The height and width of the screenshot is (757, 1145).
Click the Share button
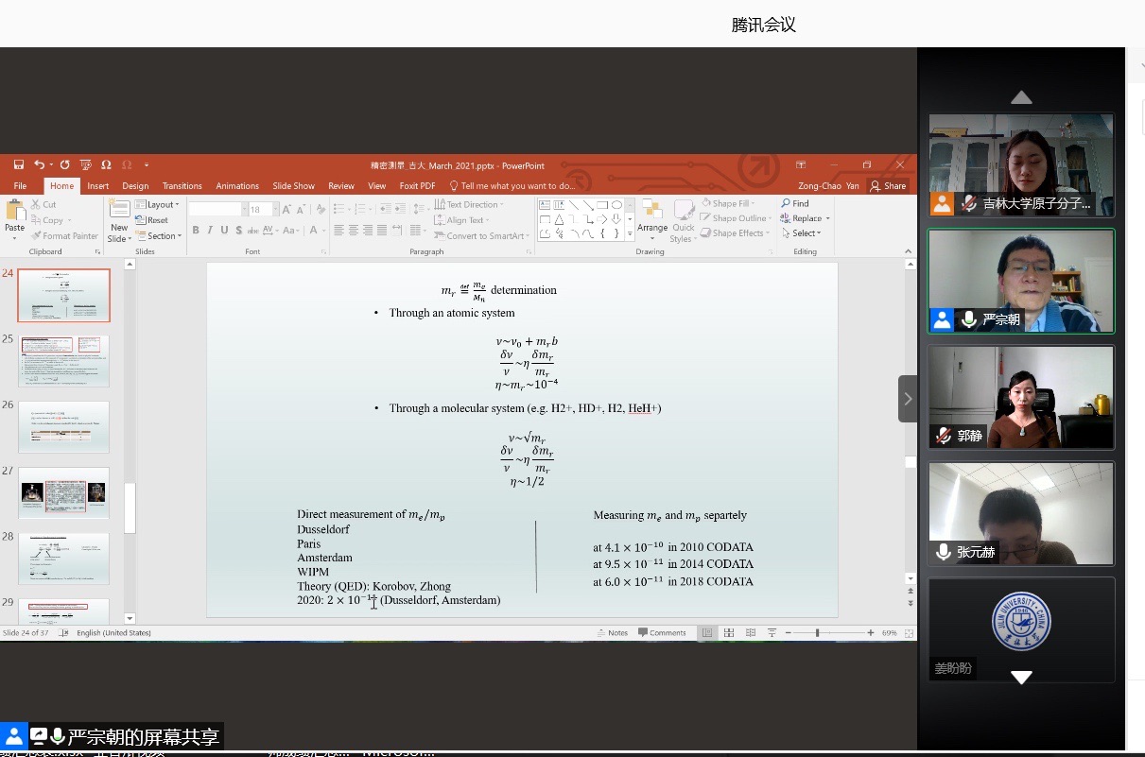(x=889, y=186)
